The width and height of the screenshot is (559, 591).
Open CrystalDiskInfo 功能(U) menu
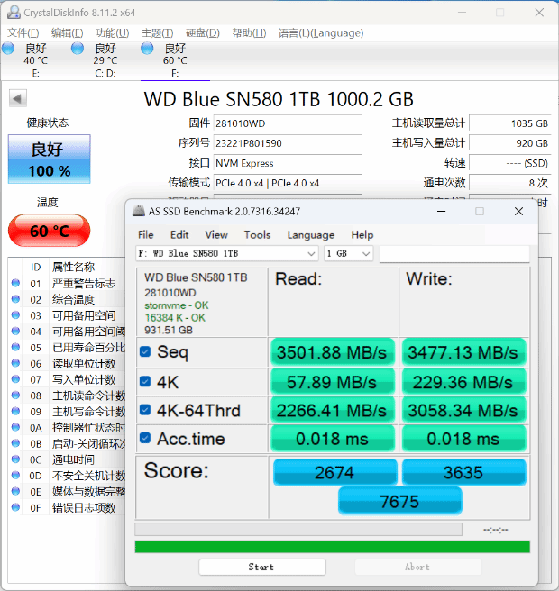coord(113,33)
